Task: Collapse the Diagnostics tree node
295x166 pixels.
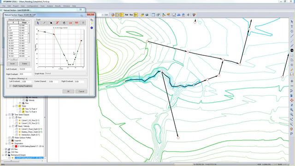Action: [6, 143]
